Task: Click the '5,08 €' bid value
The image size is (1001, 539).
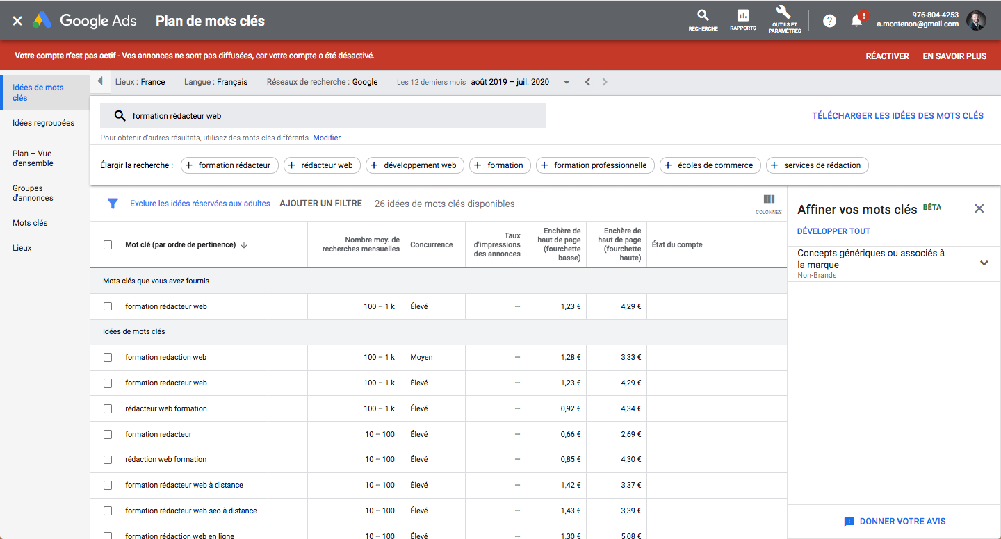Action: tap(630, 536)
